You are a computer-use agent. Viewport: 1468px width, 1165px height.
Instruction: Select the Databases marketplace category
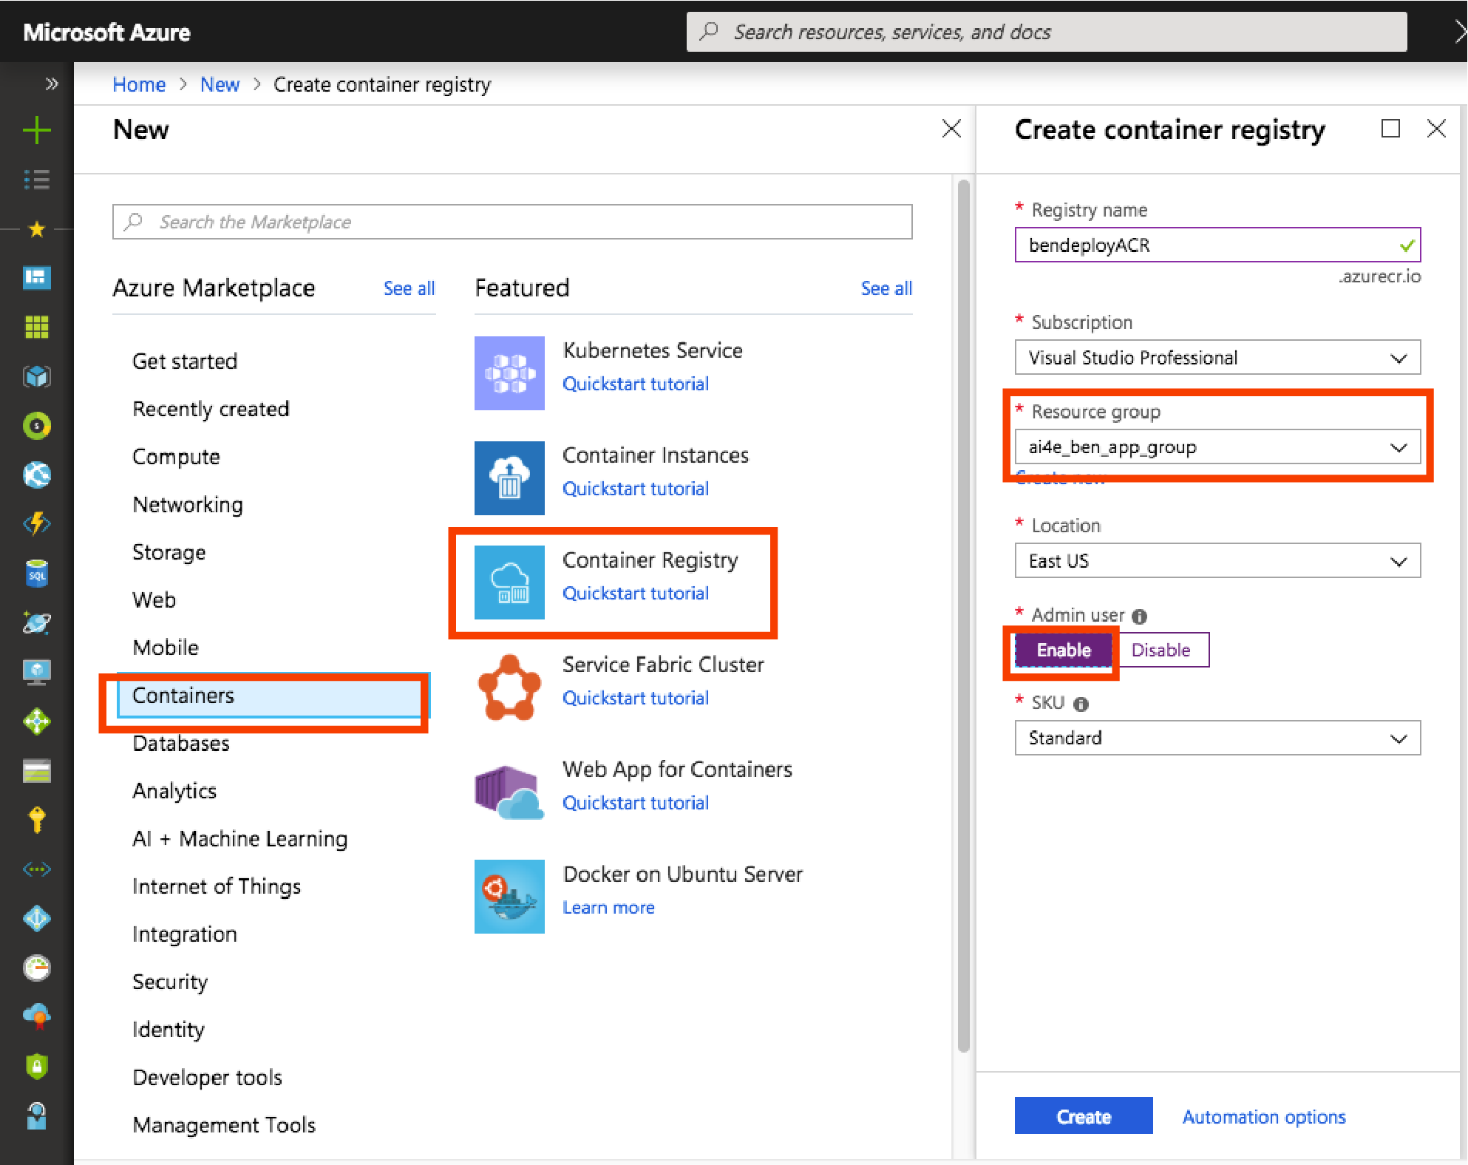tap(181, 743)
